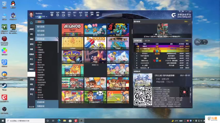Click the game list scrollbar
This screenshot has height=123, width=220.
click(x=58, y=47)
